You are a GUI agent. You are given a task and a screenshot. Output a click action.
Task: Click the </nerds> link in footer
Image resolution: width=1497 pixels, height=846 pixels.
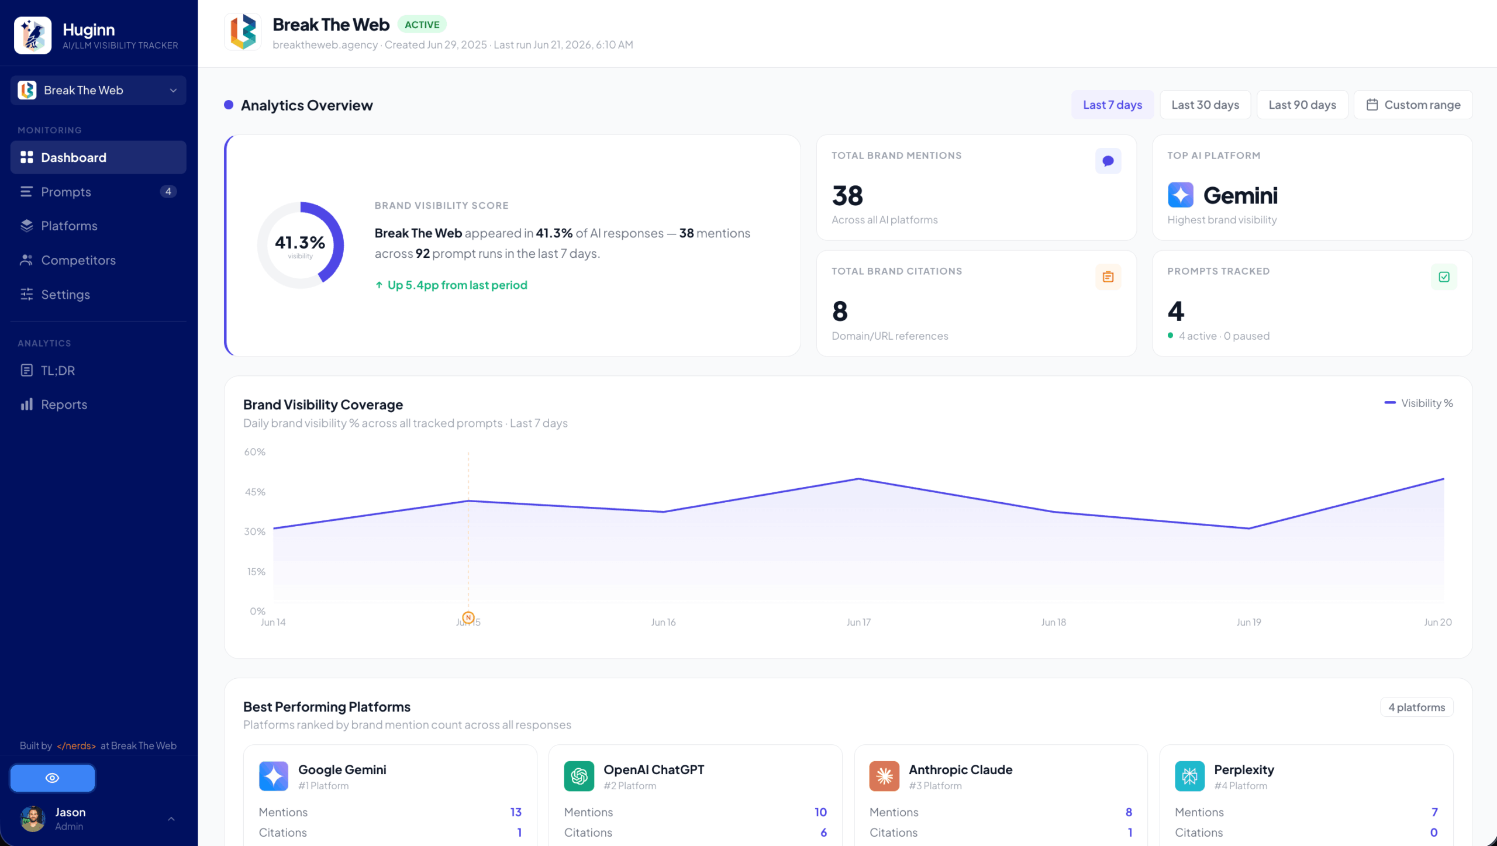[76, 745]
